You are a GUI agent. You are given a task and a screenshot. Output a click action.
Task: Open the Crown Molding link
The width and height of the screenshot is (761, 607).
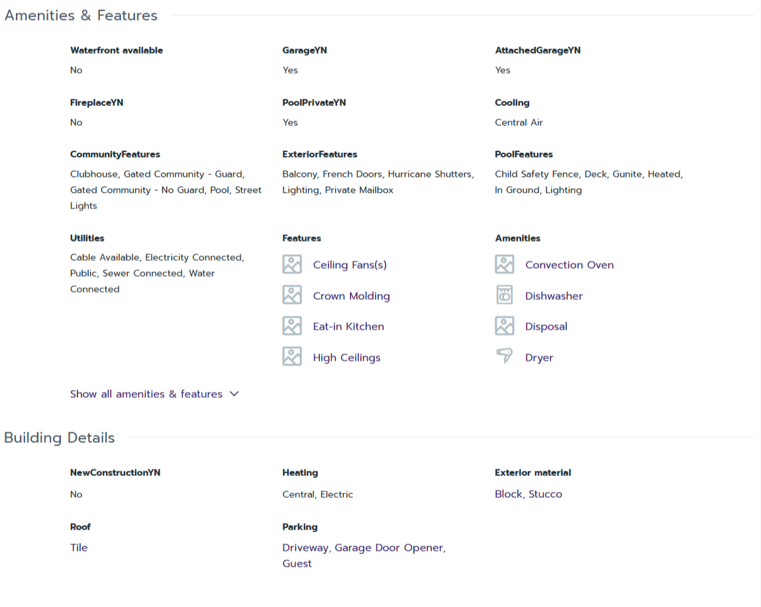(351, 296)
